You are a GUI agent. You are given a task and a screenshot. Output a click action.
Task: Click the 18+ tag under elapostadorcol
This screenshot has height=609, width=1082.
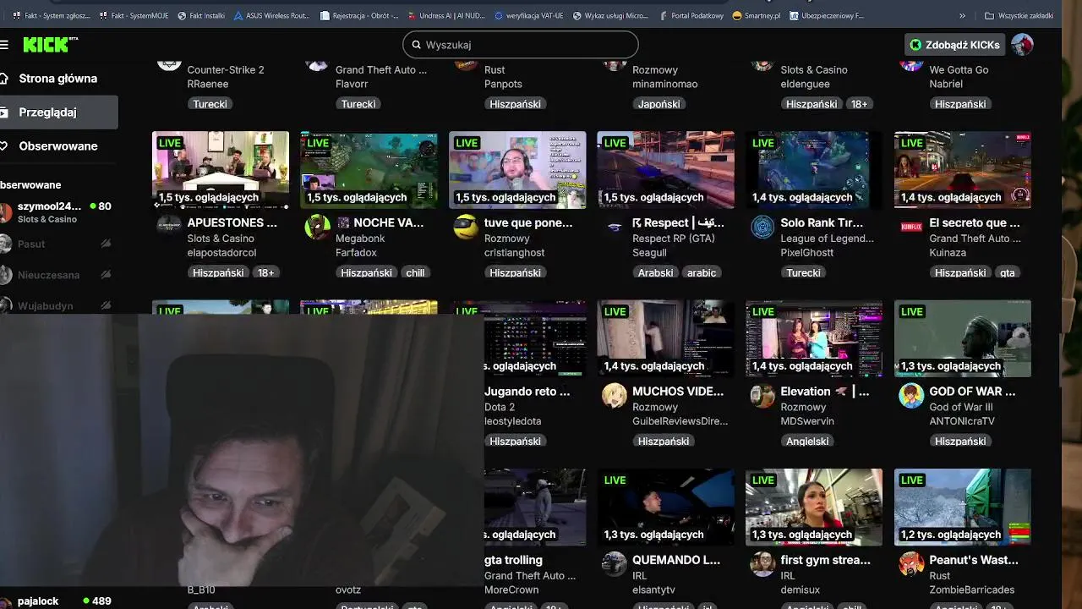coord(265,272)
